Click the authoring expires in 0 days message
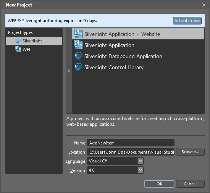 coord(52,21)
